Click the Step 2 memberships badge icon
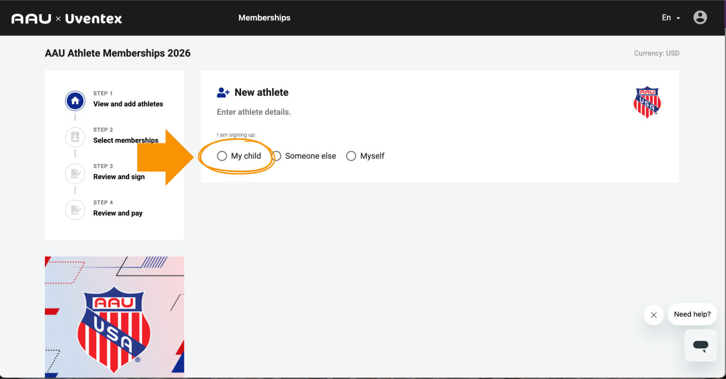The width and height of the screenshot is (726, 379). 75,137
